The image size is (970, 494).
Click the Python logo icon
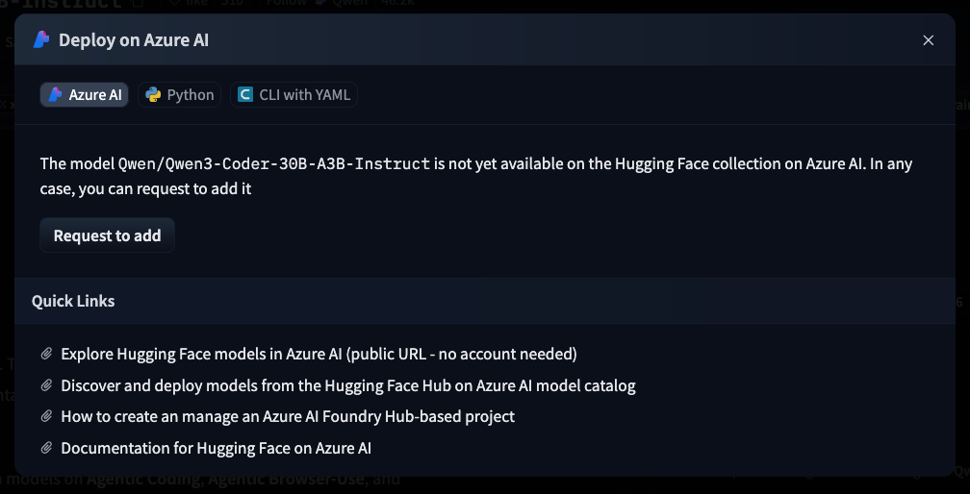[154, 94]
